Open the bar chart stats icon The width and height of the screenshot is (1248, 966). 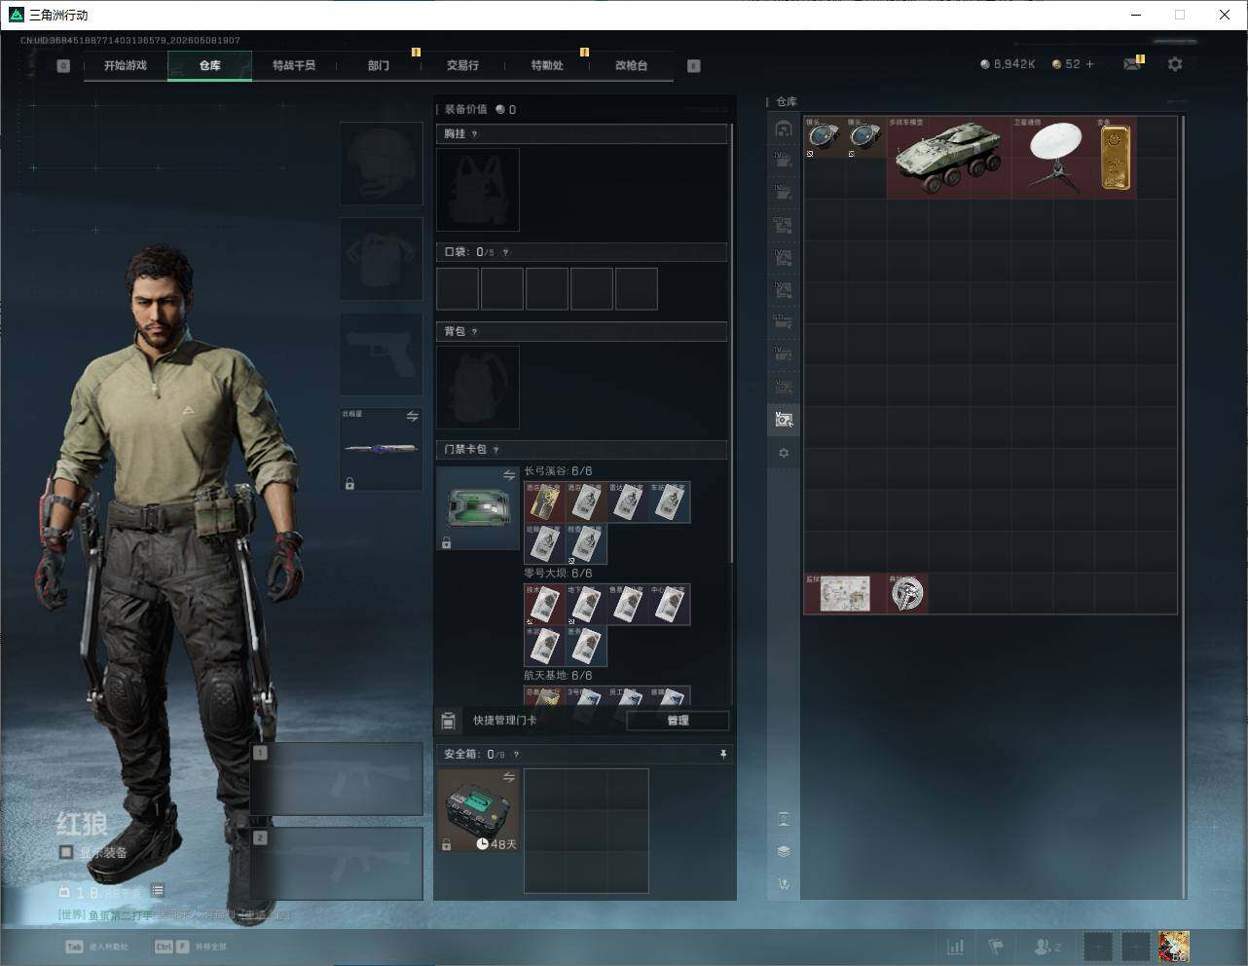pyautogui.click(x=956, y=947)
